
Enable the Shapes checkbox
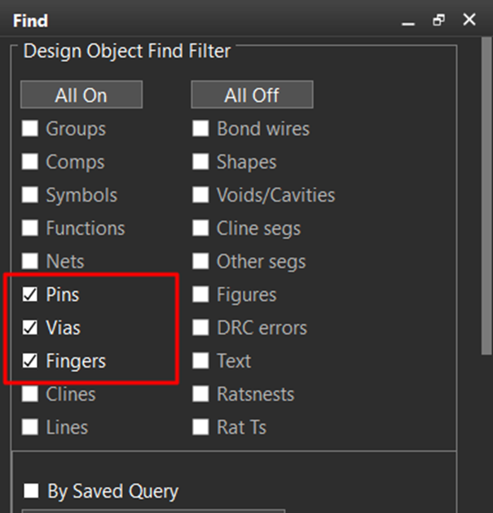pos(200,162)
